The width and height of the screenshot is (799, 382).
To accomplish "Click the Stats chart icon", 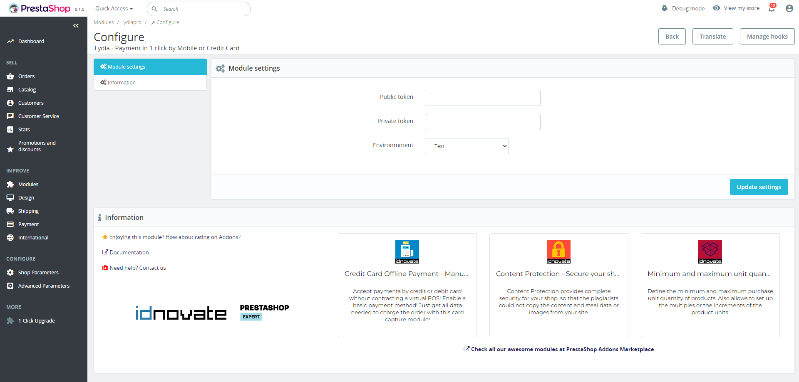I will pyautogui.click(x=10, y=130).
